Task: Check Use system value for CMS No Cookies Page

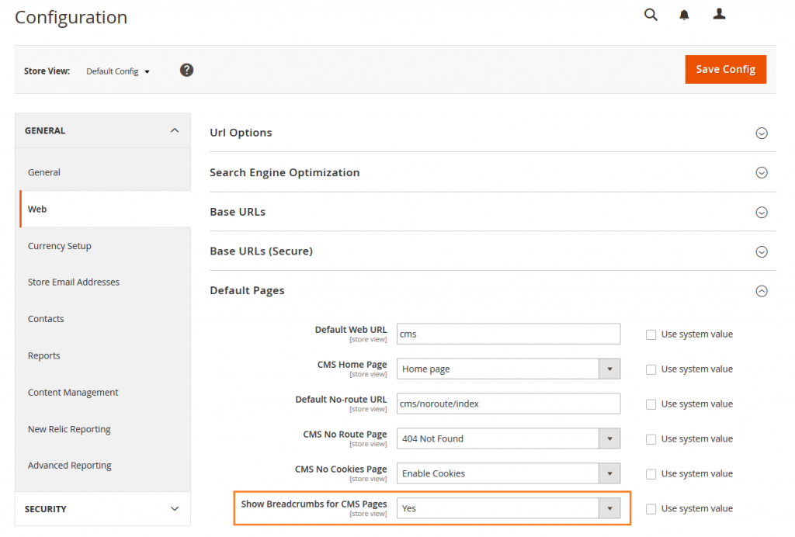Action: 651,474
